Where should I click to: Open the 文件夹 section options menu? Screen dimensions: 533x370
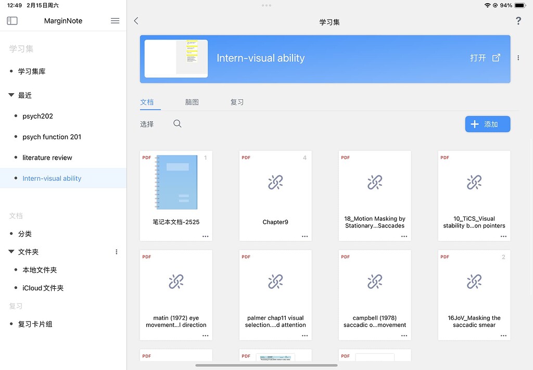tap(117, 251)
